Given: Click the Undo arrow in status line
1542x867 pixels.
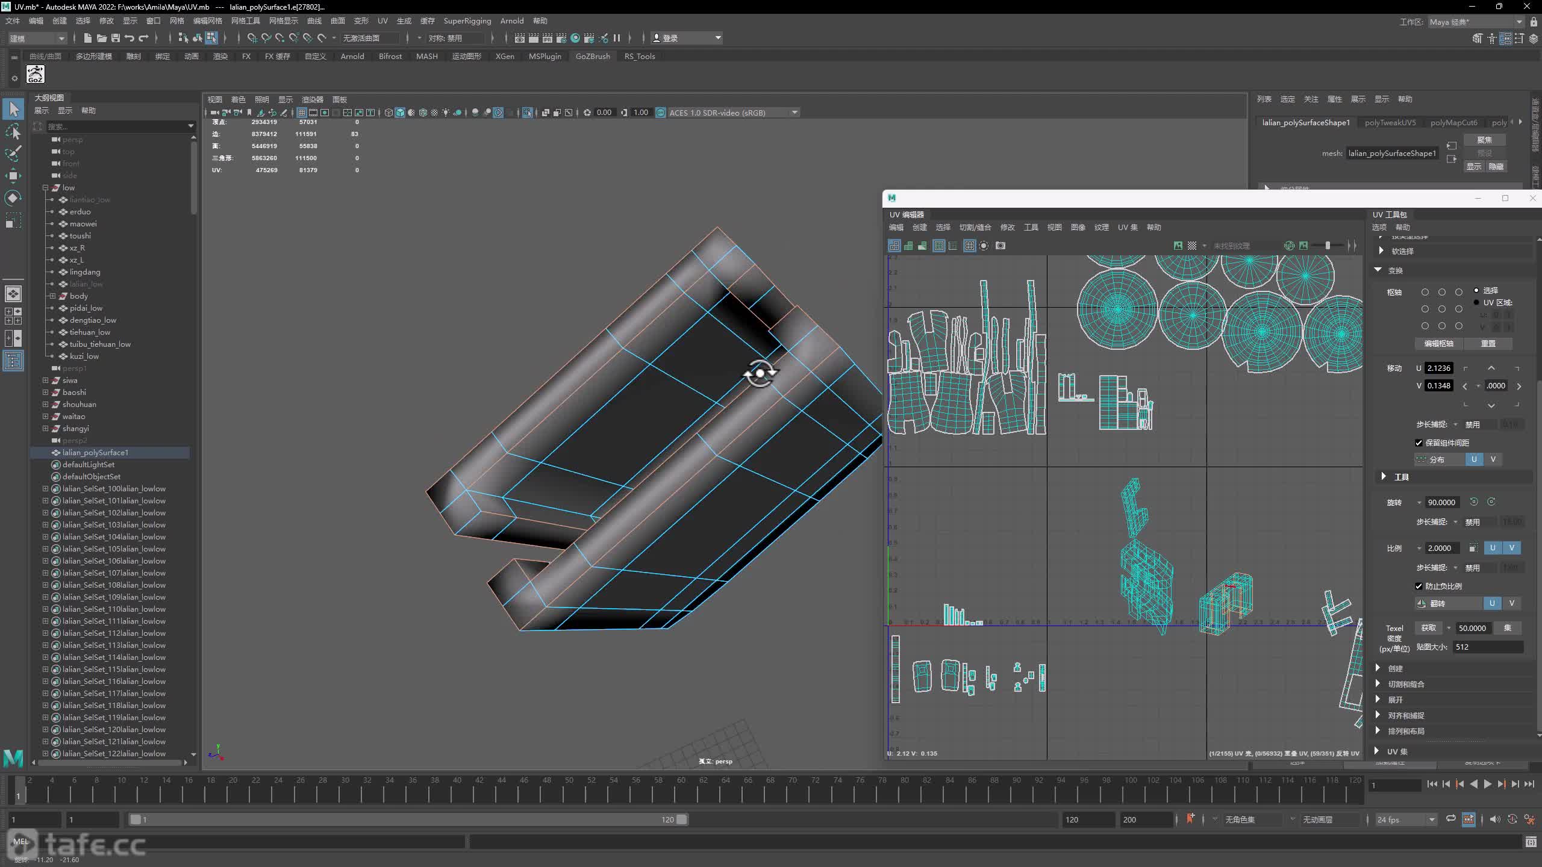Looking at the screenshot, I should [x=130, y=38].
